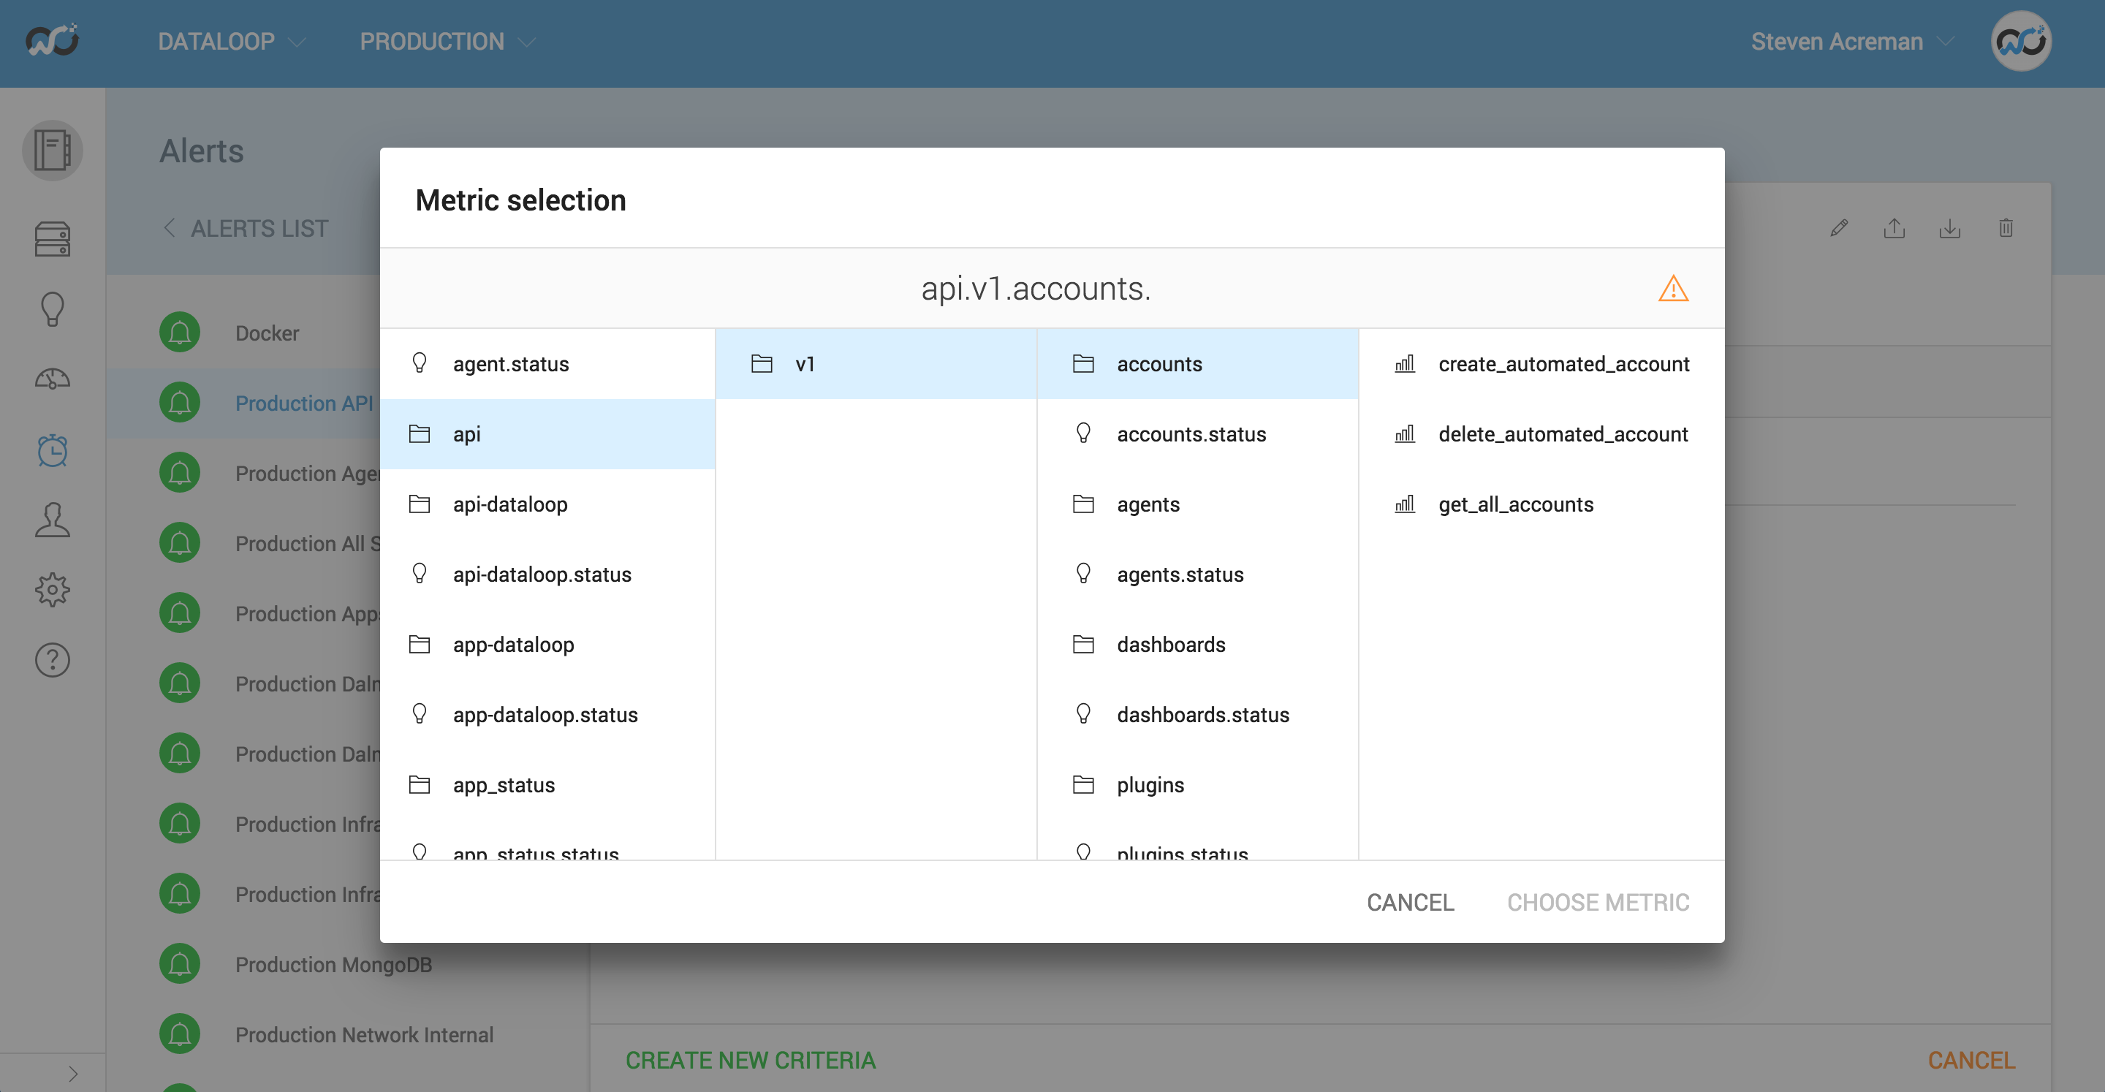Select agents.status metric
The image size is (2105, 1092).
point(1198,575)
